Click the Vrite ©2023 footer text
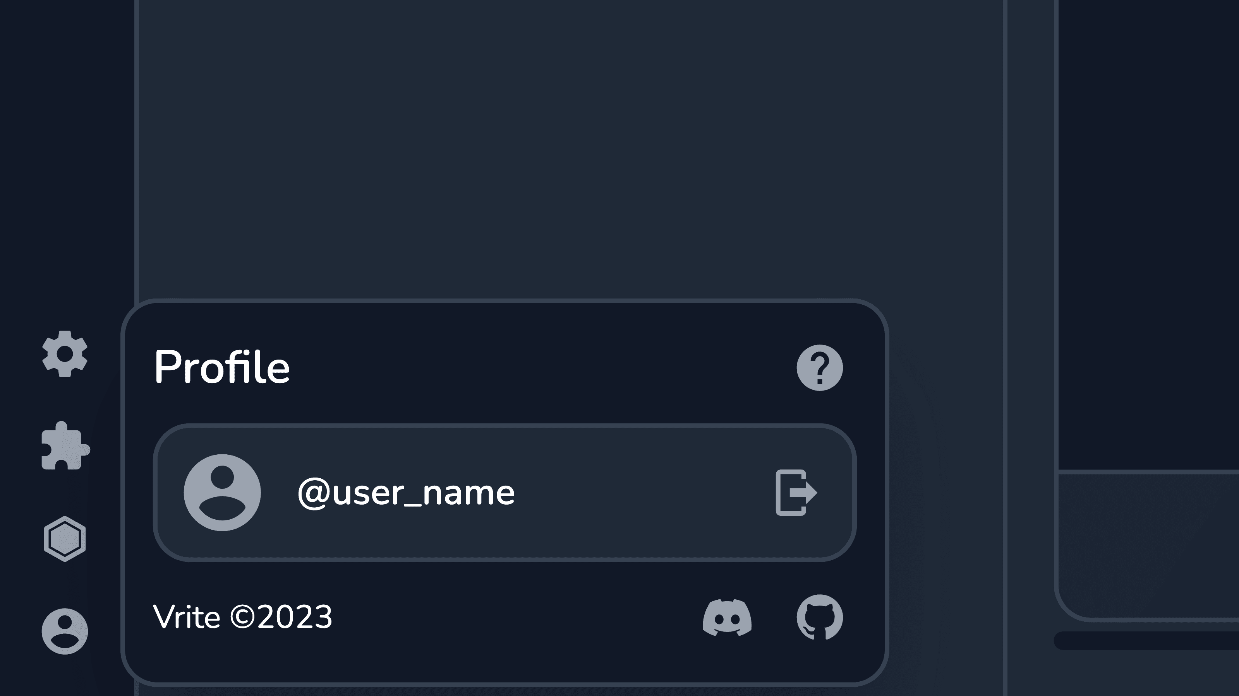 [242, 618]
